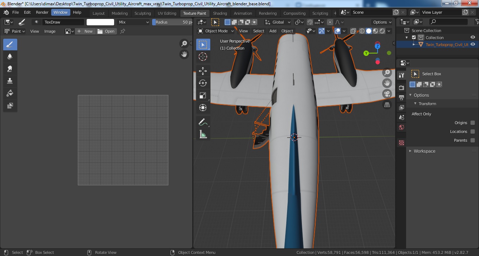Open the View Layer properties tab icon
This screenshot has height=256, width=479.
pos(401,108)
